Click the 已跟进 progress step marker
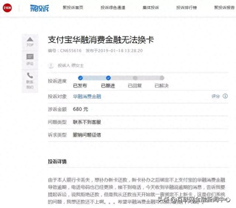 coord(108,78)
